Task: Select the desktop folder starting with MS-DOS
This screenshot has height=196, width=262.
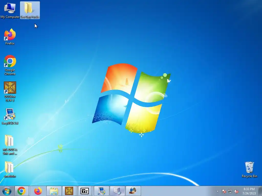Action: click(10, 145)
